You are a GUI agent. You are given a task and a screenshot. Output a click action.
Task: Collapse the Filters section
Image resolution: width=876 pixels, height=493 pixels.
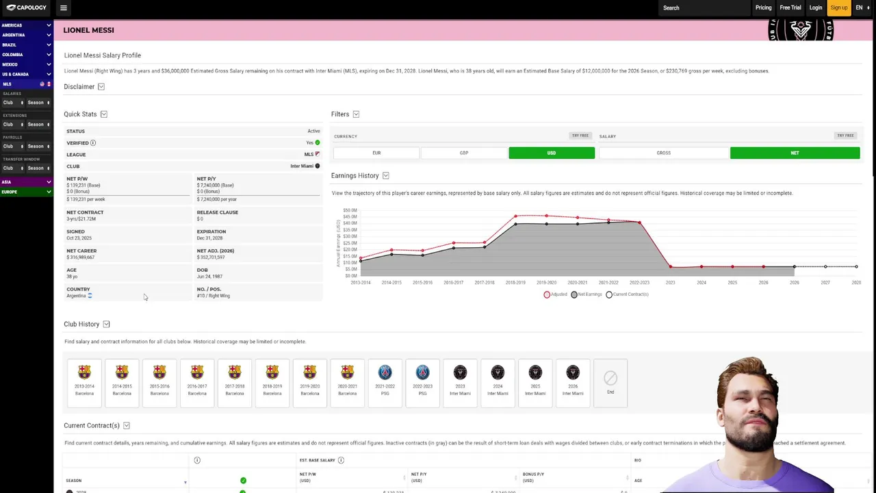pos(356,114)
